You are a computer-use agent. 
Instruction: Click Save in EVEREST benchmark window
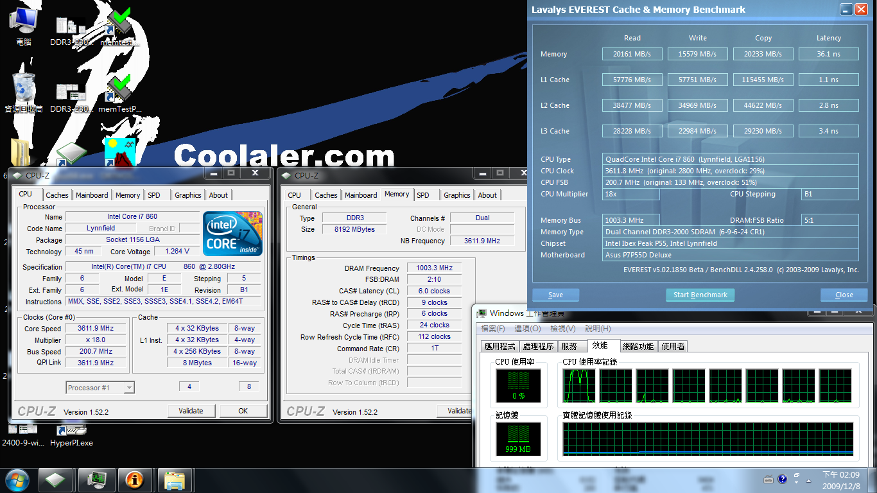556,295
